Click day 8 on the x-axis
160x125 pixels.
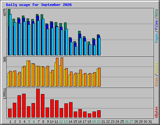(43, 122)
